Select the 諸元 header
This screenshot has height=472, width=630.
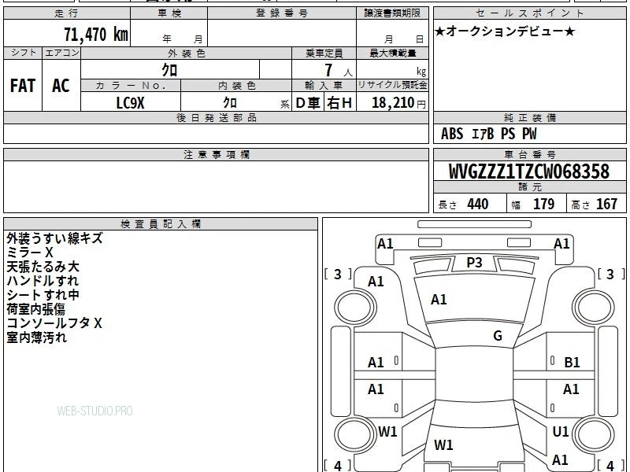[x=529, y=187]
